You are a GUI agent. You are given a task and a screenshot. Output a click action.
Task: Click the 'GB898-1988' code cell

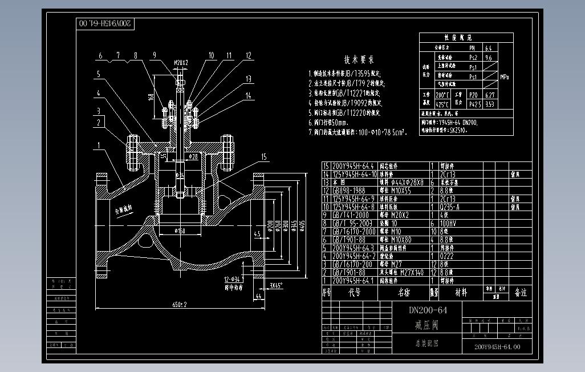click(348, 191)
